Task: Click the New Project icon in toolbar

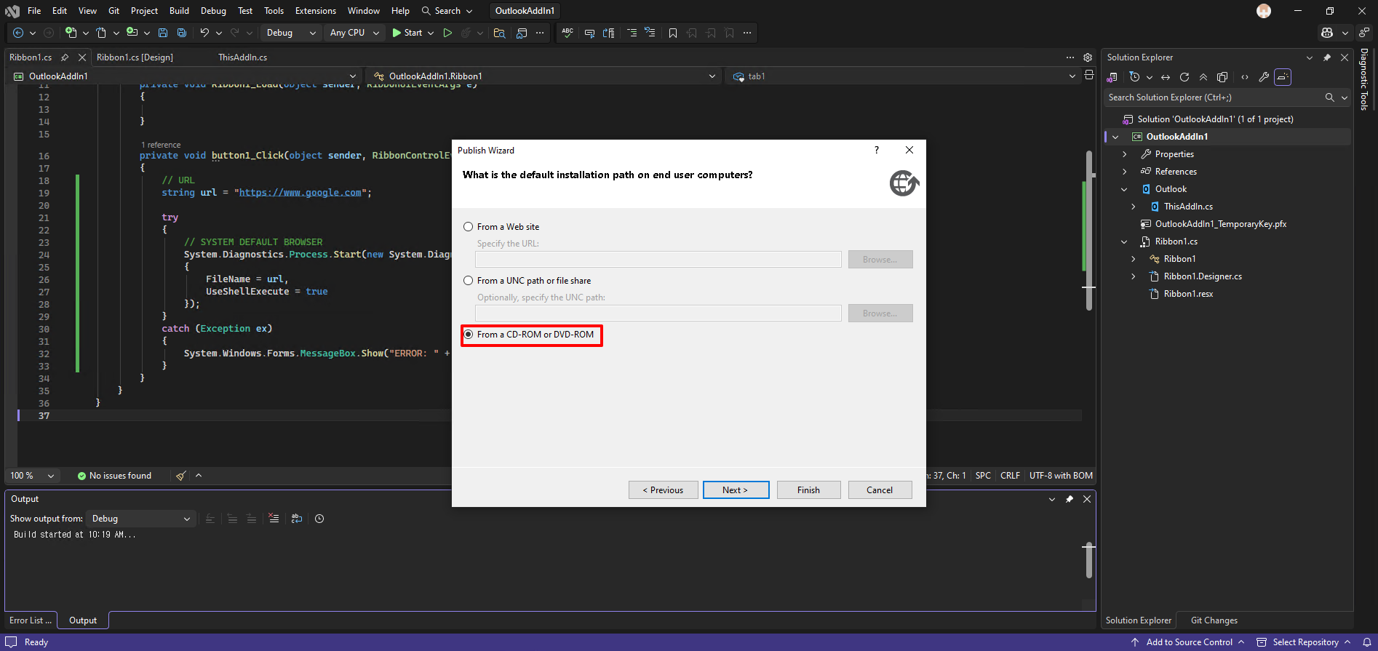Action: pos(71,33)
